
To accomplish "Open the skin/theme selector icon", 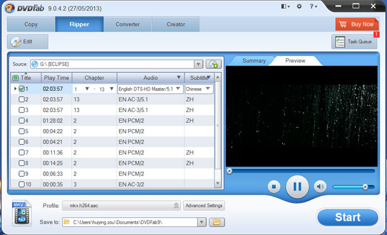I will [x=285, y=7].
